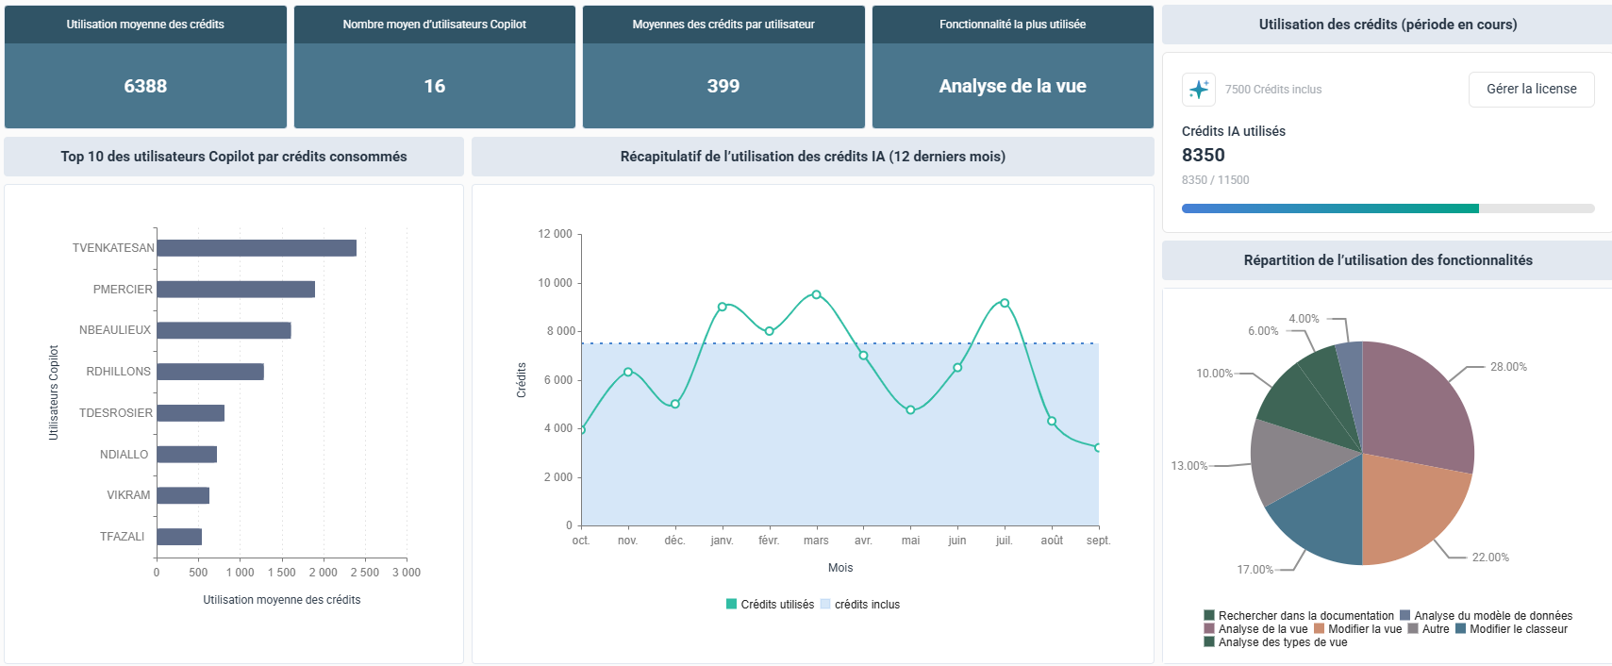
Task: Click the Utilisateurs Copilot axis title
Action: pyautogui.click(x=54, y=392)
